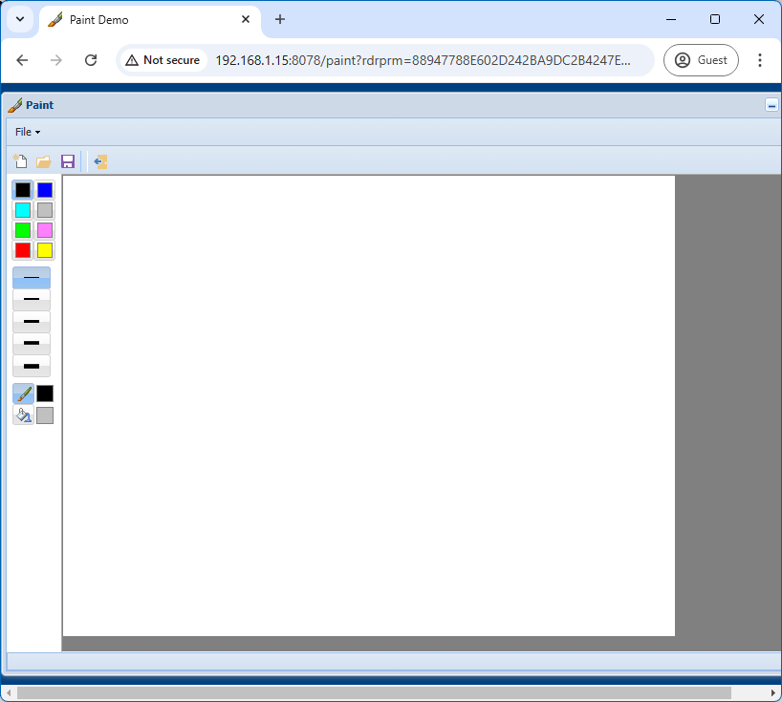Open the File menu
Viewport: 782px width, 702px height.
pos(28,132)
